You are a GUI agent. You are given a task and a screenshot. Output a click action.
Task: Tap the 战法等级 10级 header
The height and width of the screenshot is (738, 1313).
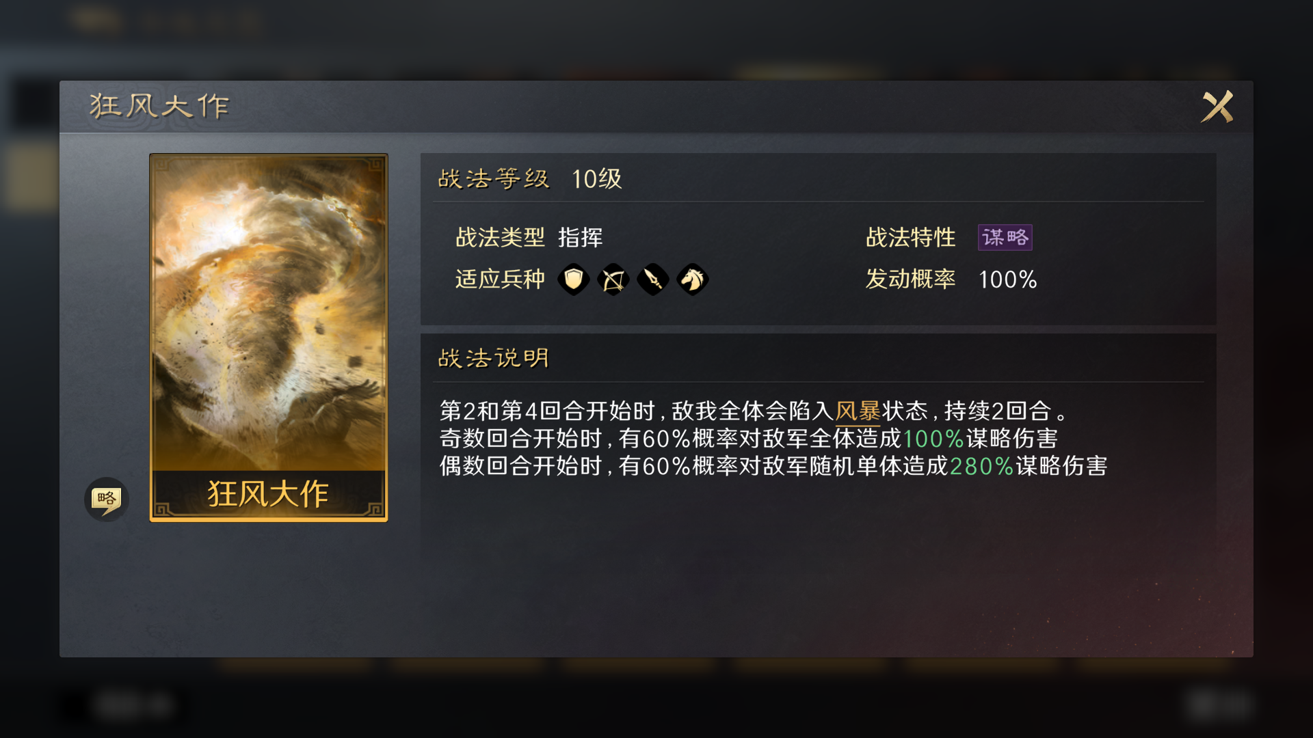pyautogui.click(x=530, y=179)
